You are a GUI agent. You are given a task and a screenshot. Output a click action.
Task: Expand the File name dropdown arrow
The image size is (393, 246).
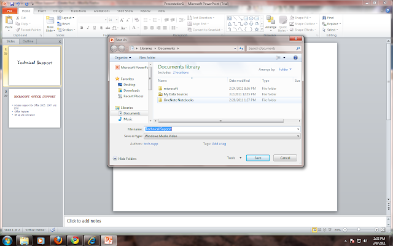298,129
